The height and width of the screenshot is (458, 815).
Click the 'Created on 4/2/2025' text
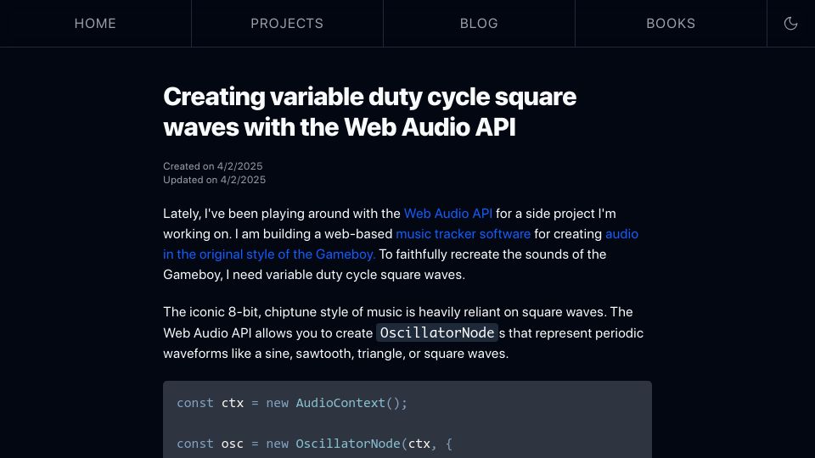click(x=212, y=166)
